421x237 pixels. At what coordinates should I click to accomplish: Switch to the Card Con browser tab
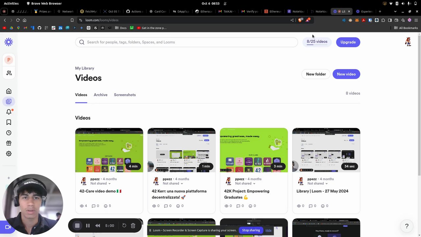pos(158,12)
